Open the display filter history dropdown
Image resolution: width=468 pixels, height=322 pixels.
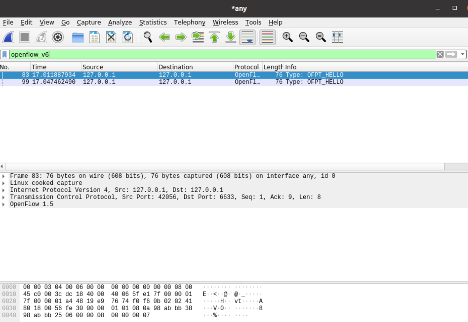(x=463, y=54)
